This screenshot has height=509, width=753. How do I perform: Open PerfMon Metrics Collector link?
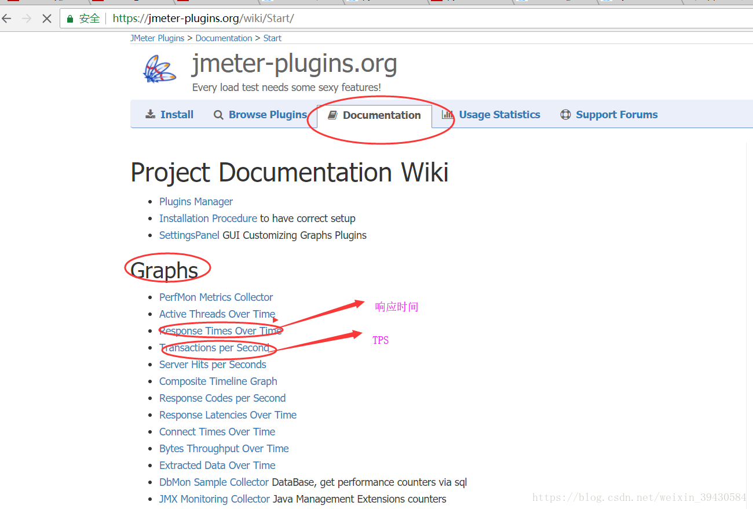click(x=216, y=297)
